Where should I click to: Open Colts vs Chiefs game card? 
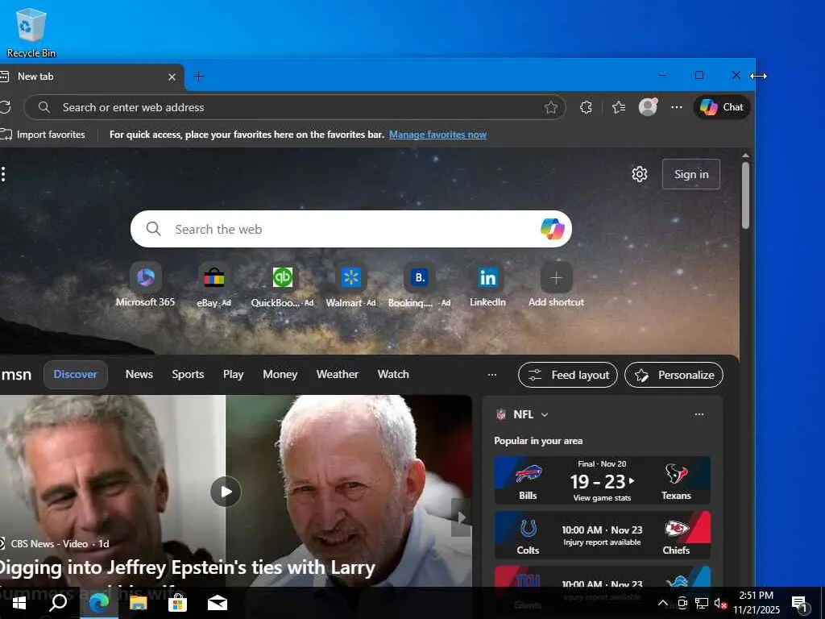pos(603,535)
